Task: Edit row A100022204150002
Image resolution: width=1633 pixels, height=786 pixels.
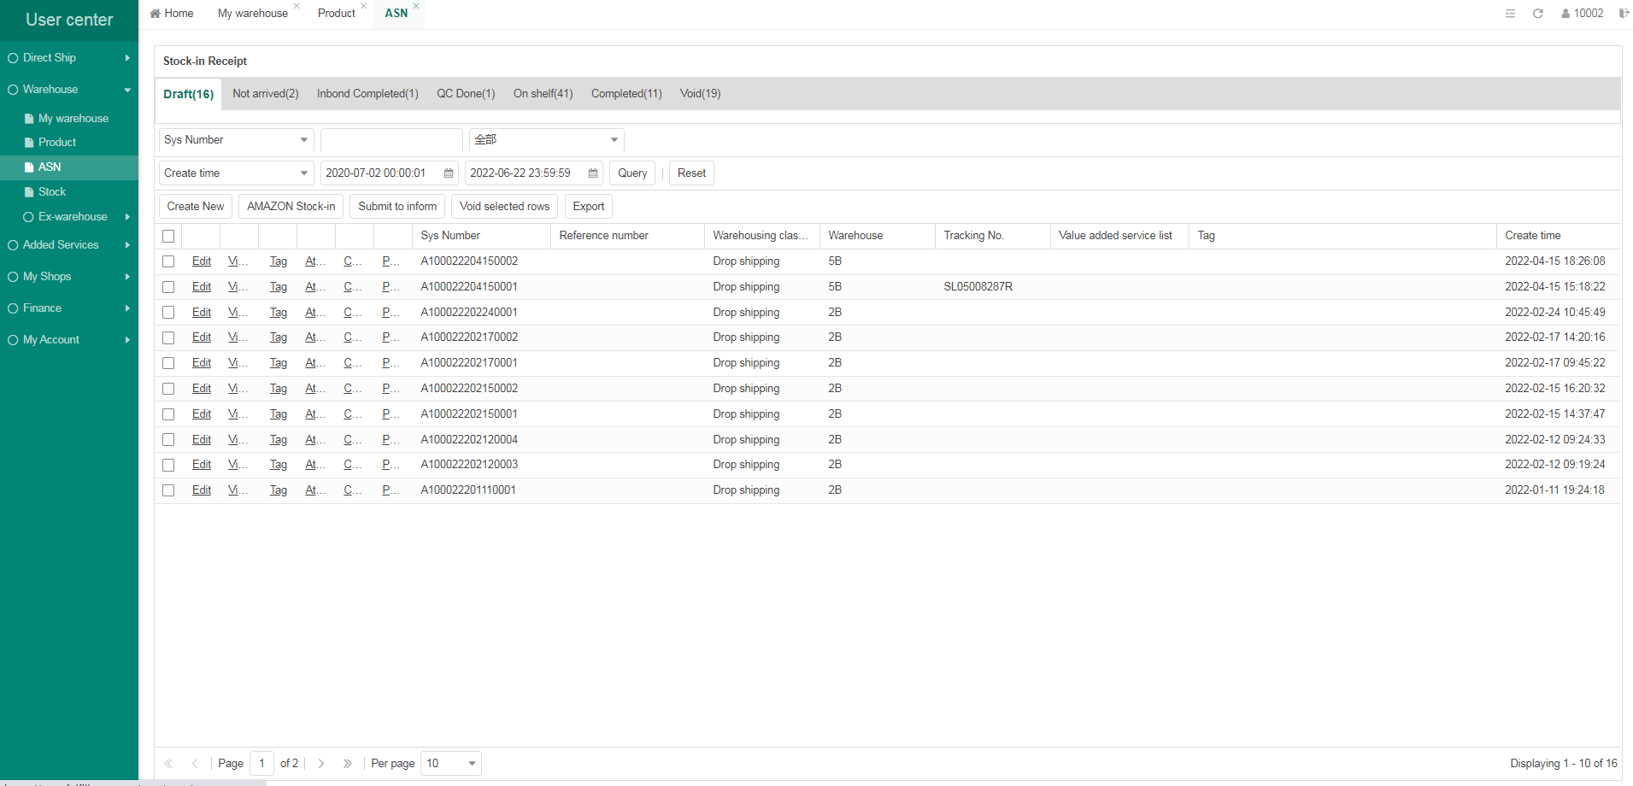Action: 202,261
